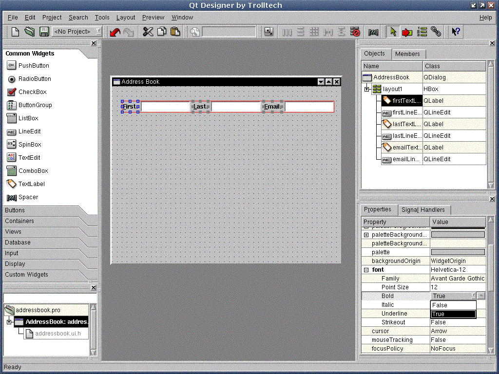Click the Cut scissors icon
This screenshot has height=374, width=499.
148,32
